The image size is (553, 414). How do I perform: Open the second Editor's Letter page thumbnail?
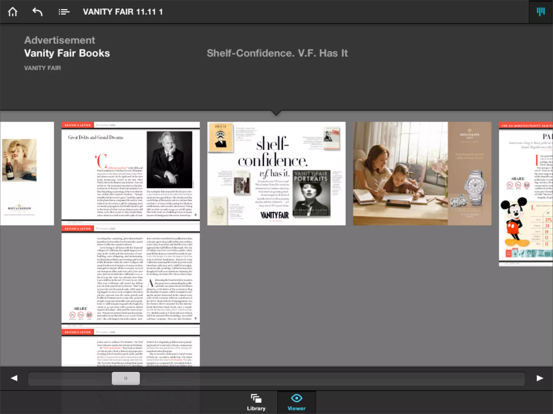point(130,275)
